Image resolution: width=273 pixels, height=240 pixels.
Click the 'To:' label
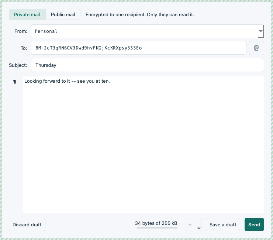24,48
